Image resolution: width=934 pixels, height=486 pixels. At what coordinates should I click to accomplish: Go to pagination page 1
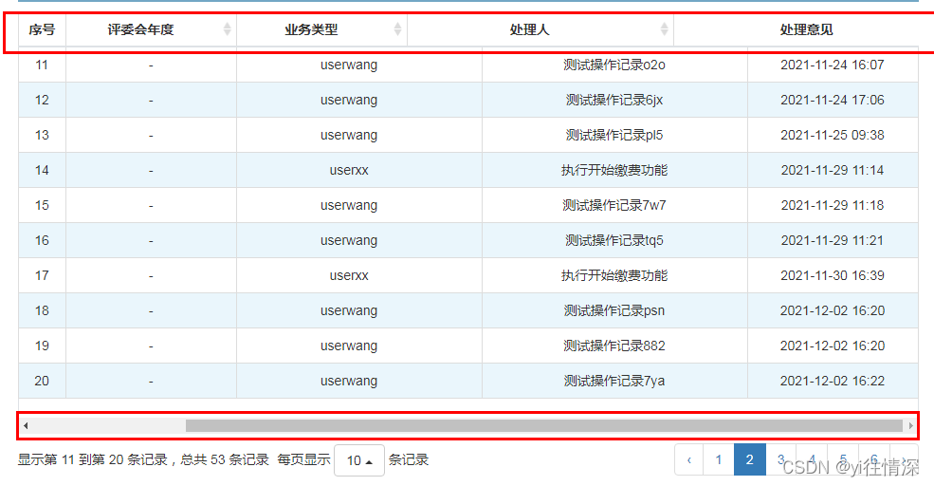point(719,459)
